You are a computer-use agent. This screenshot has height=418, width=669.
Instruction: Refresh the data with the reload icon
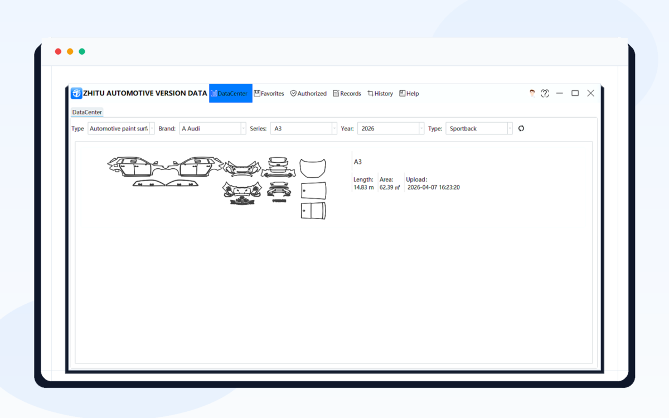click(521, 128)
